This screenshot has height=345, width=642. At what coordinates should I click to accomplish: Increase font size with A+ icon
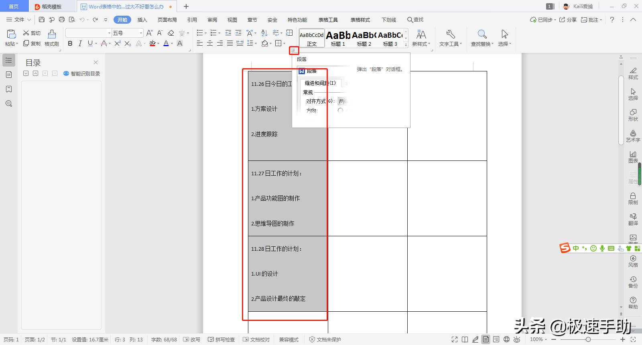(149, 33)
